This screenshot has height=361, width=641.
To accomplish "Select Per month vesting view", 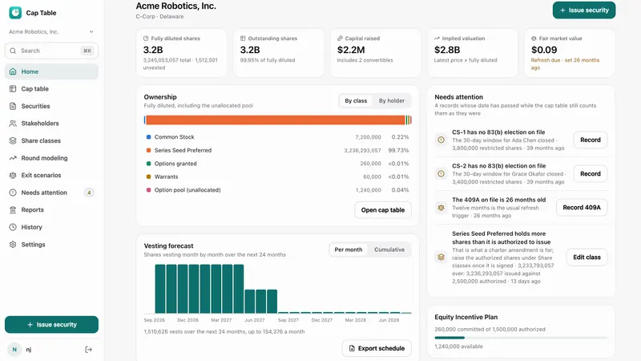I will [349, 249].
